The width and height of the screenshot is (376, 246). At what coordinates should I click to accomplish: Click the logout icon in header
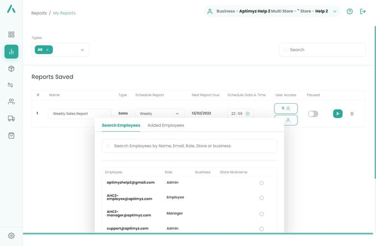point(363,11)
